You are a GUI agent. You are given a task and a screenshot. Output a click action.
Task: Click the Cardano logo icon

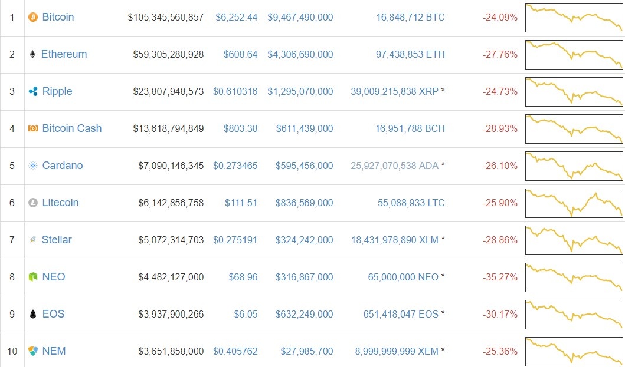tap(33, 166)
